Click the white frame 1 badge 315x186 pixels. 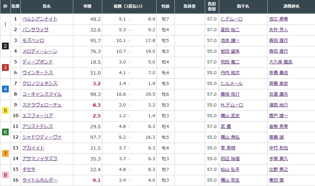(x=5, y=25)
